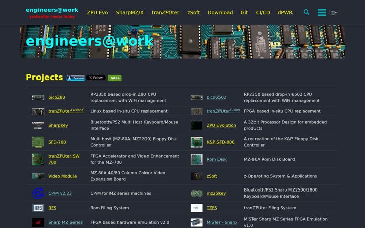Image resolution: width=365 pixels, height=228 pixels.
Task: Open the TZFS project link
Action: click(x=212, y=208)
